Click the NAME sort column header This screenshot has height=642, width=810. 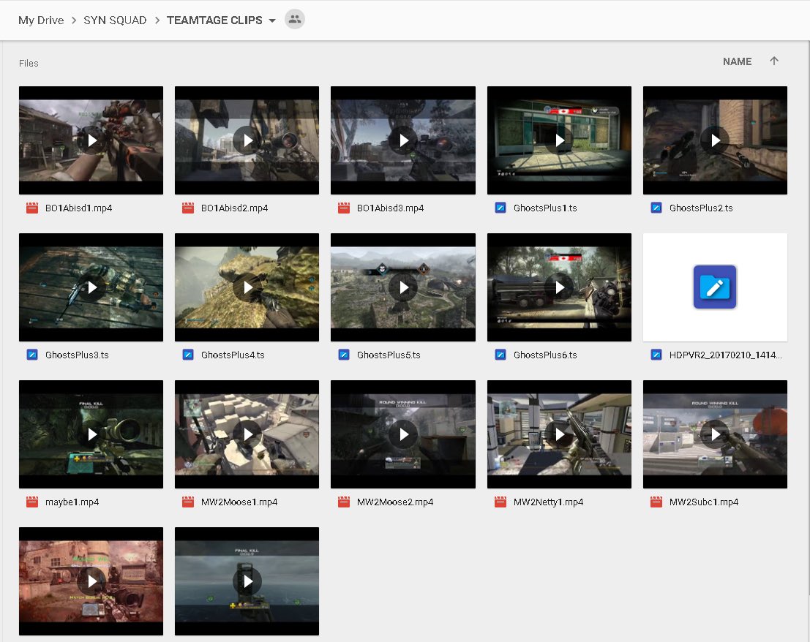point(737,61)
